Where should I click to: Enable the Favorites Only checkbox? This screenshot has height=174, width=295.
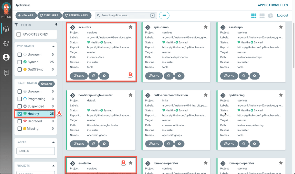click(x=19, y=34)
